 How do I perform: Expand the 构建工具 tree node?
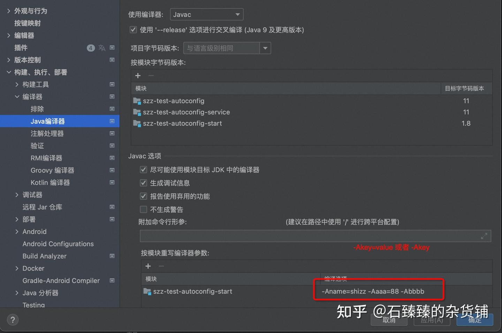17,84
